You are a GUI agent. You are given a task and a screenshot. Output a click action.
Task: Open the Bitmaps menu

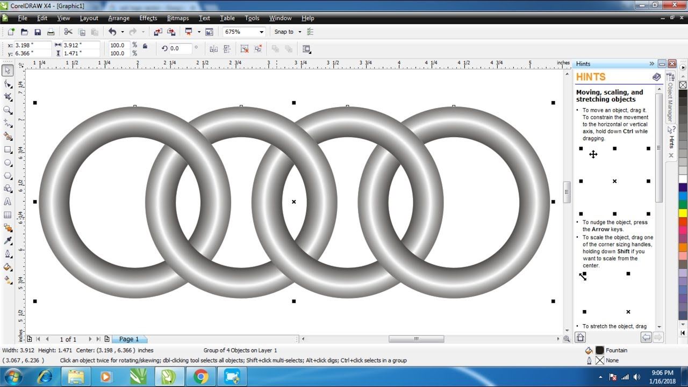tap(178, 18)
